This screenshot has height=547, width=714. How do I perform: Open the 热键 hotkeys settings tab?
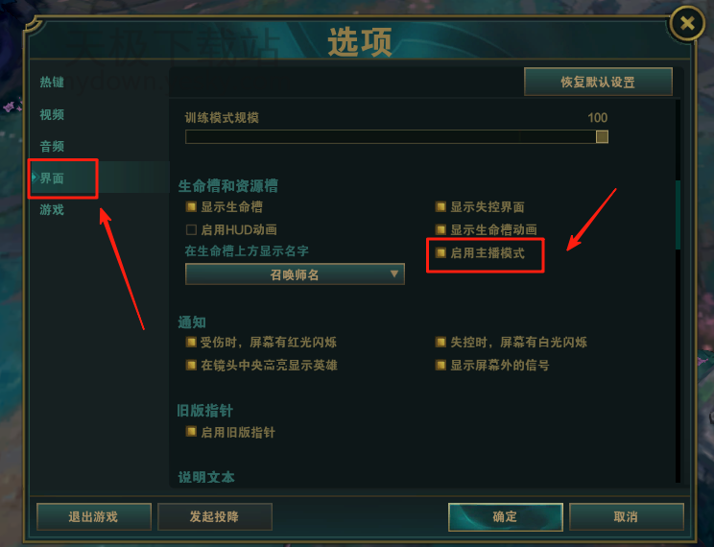(x=52, y=82)
